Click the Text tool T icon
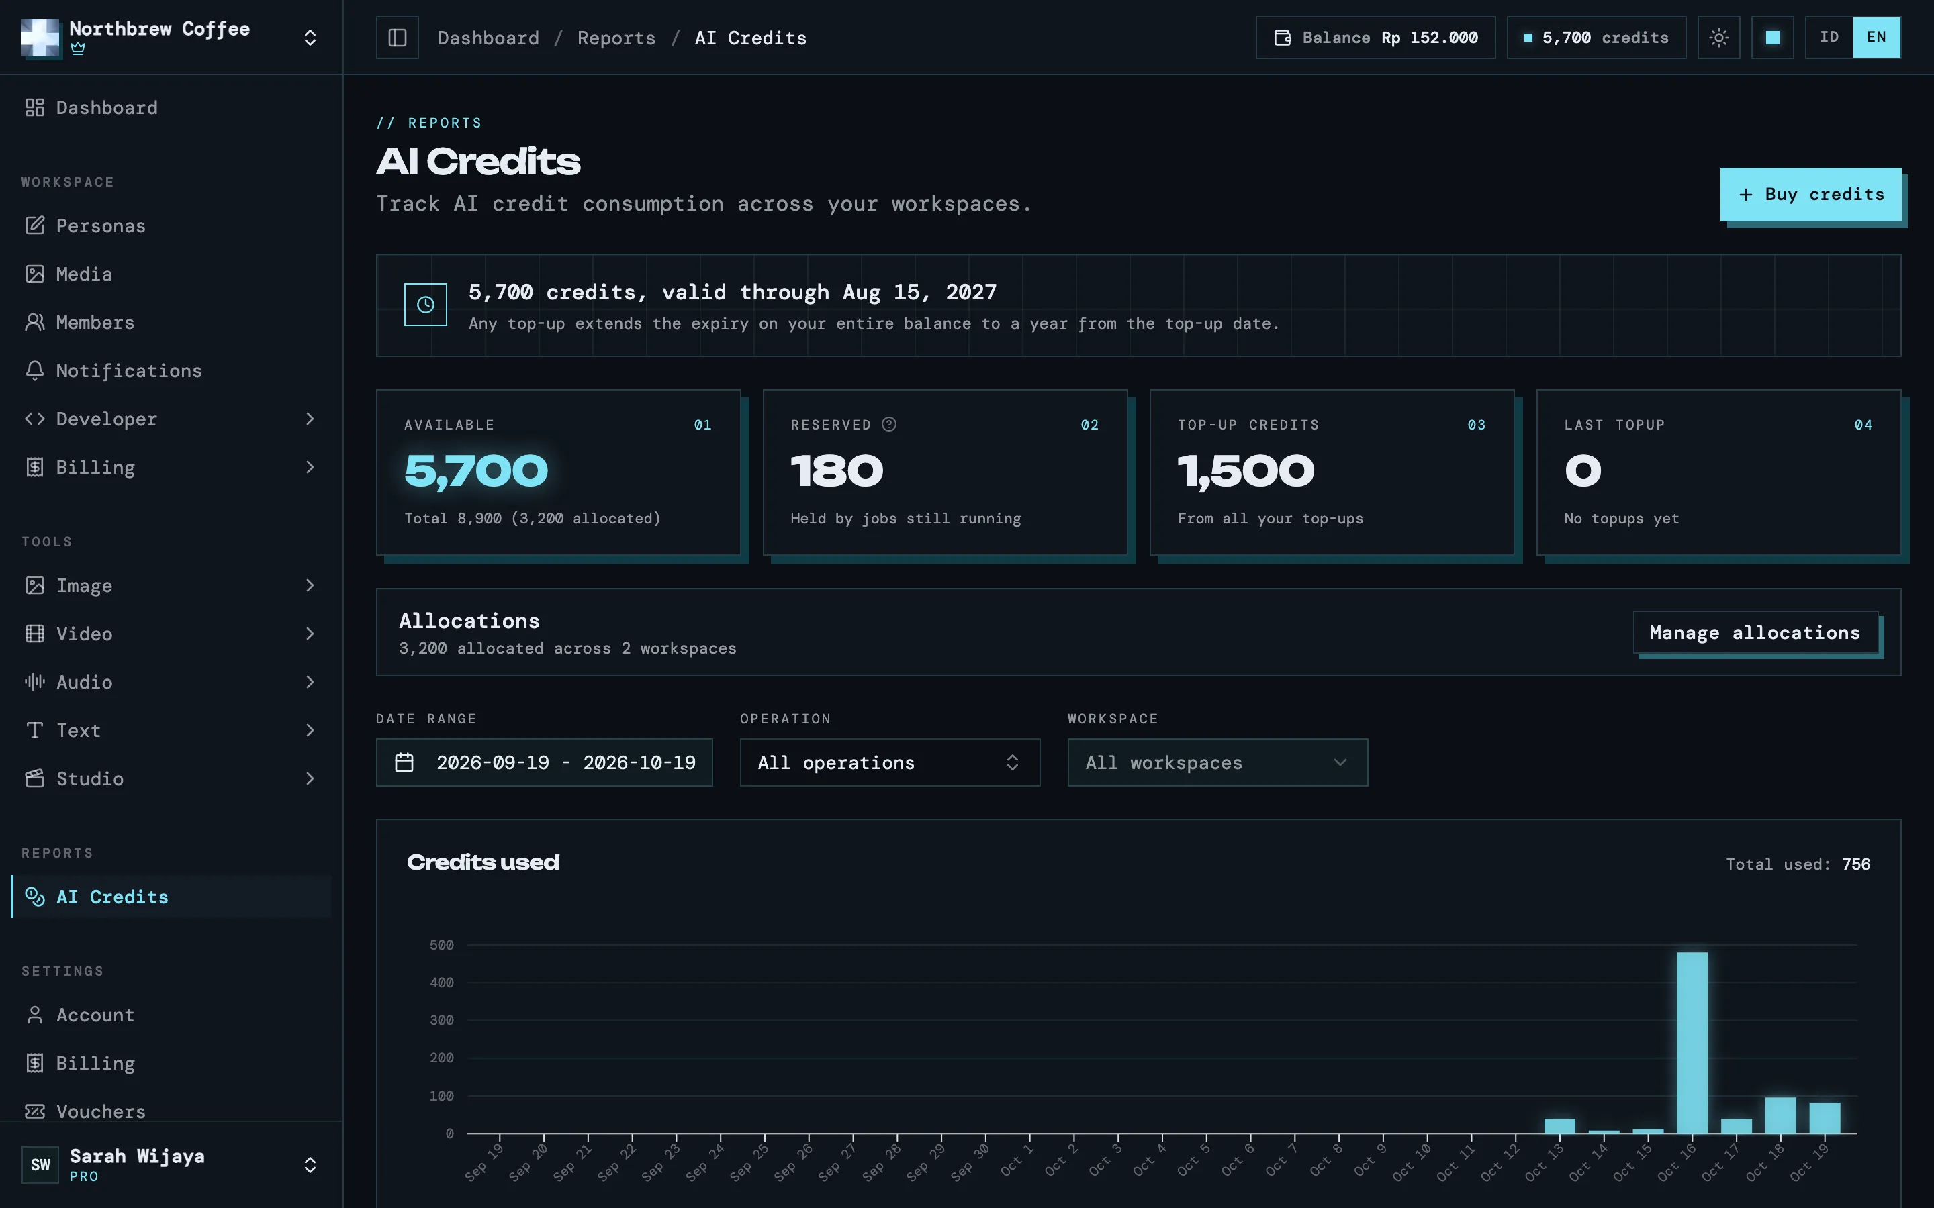Viewport: 1934px width, 1208px height. pyautogui.click(x=34, y=730)
